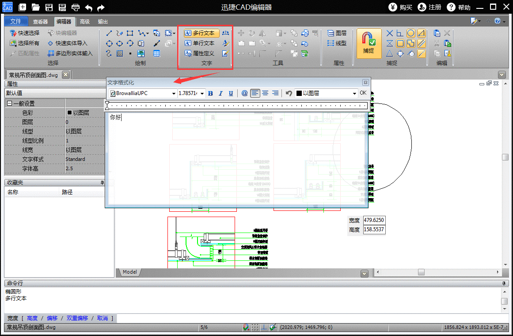Click the insert table tool in drawing group
This screenshot has width=513, height=336.
coord(156,53)
